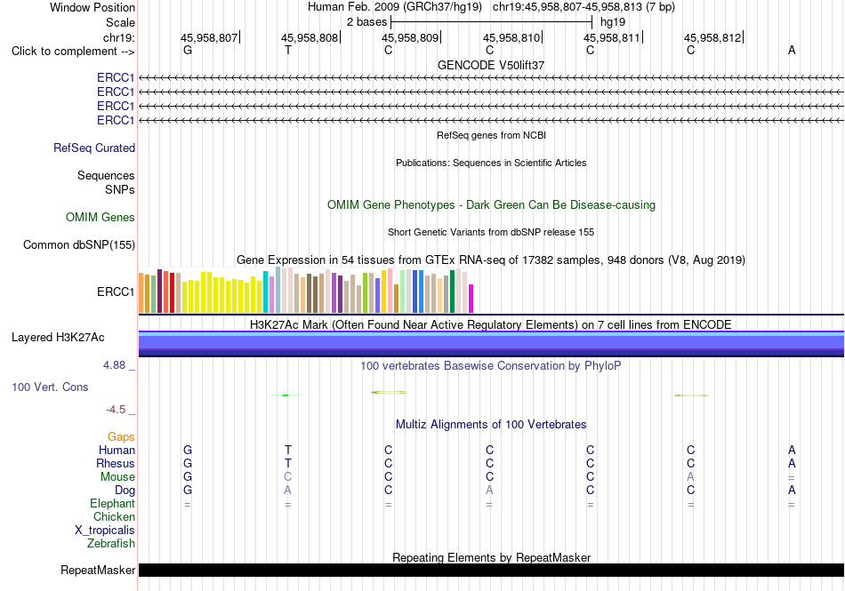Open the RefSeq Curated track label
This screenshot has width=845, height=591.
94,148
